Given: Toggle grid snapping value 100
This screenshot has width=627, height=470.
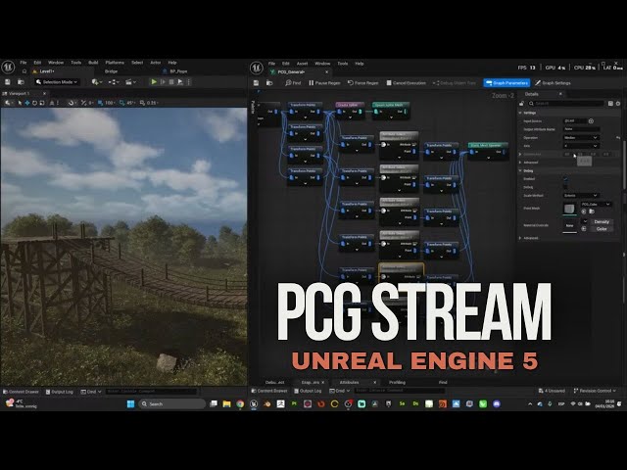Looking at the screenshot, I should click(106, 103).
